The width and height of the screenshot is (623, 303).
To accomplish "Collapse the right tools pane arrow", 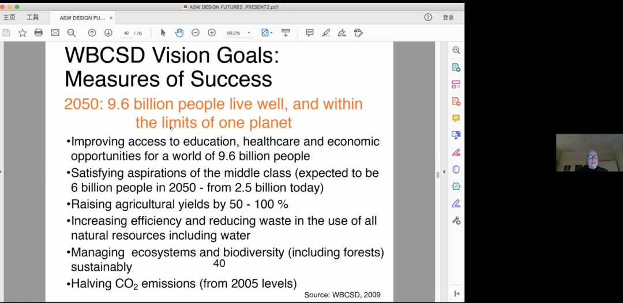I will coord(444,172).
